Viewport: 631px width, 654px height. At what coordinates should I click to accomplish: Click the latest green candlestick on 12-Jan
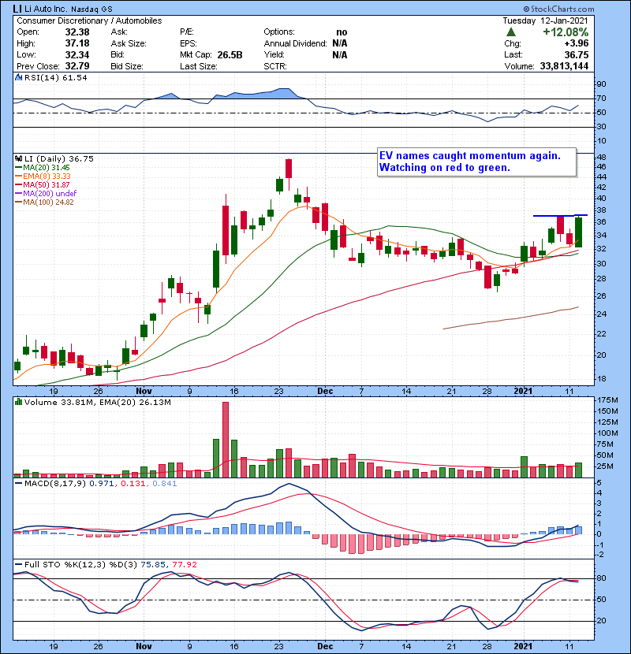click(x=578, y=232)
